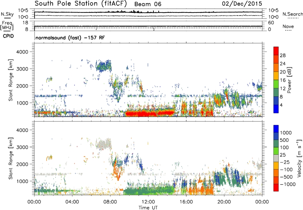Image resolution: width=303 pixels, height=210 pixels.
Task: Click the '20:00' time axis label
Action: 224,202
